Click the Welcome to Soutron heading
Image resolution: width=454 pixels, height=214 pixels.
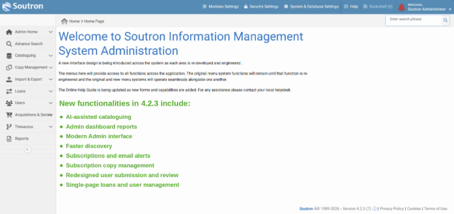pyautogui.click(x=181, y=43)
